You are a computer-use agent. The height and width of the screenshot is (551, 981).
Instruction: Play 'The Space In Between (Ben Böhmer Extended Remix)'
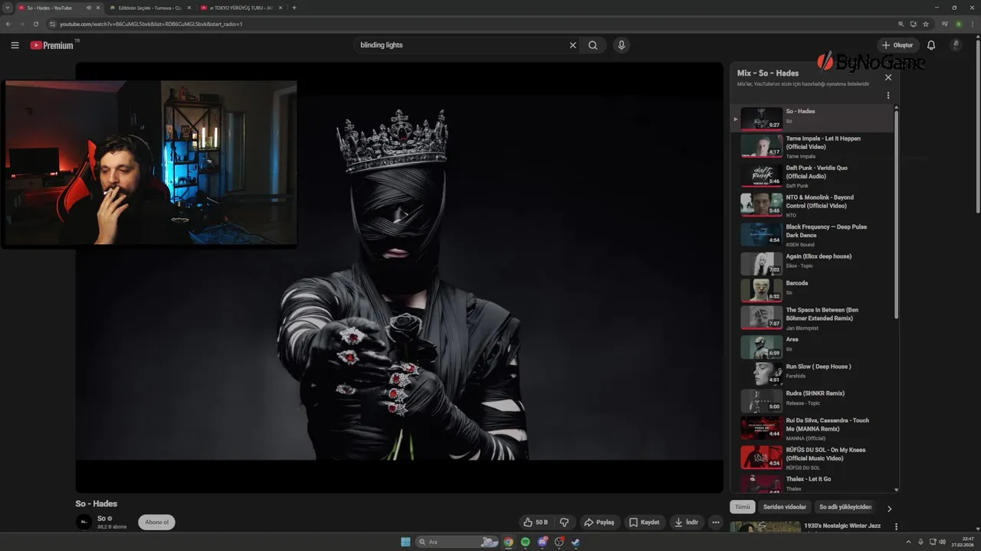[812, 318]
